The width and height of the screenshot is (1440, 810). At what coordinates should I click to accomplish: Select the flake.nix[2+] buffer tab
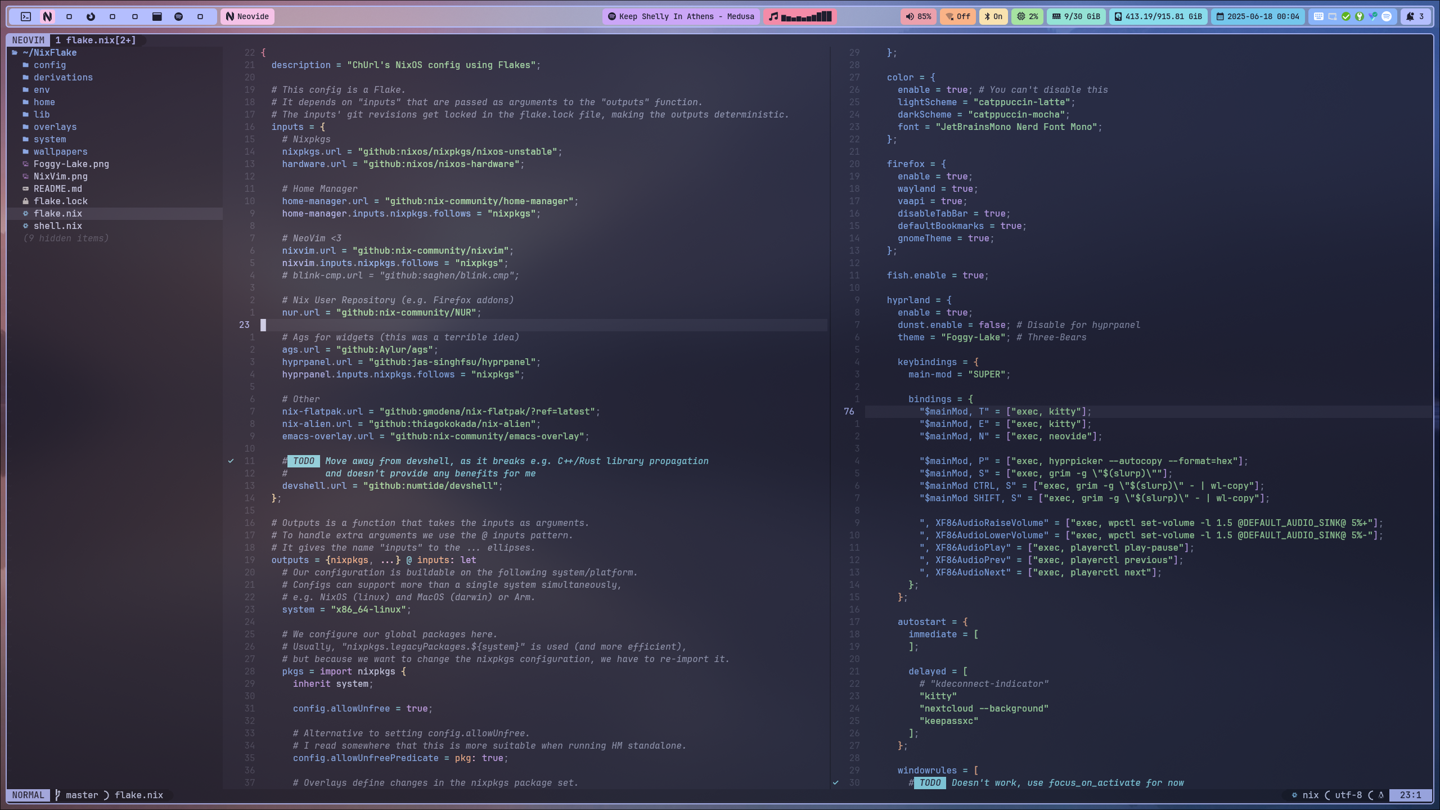96,40
